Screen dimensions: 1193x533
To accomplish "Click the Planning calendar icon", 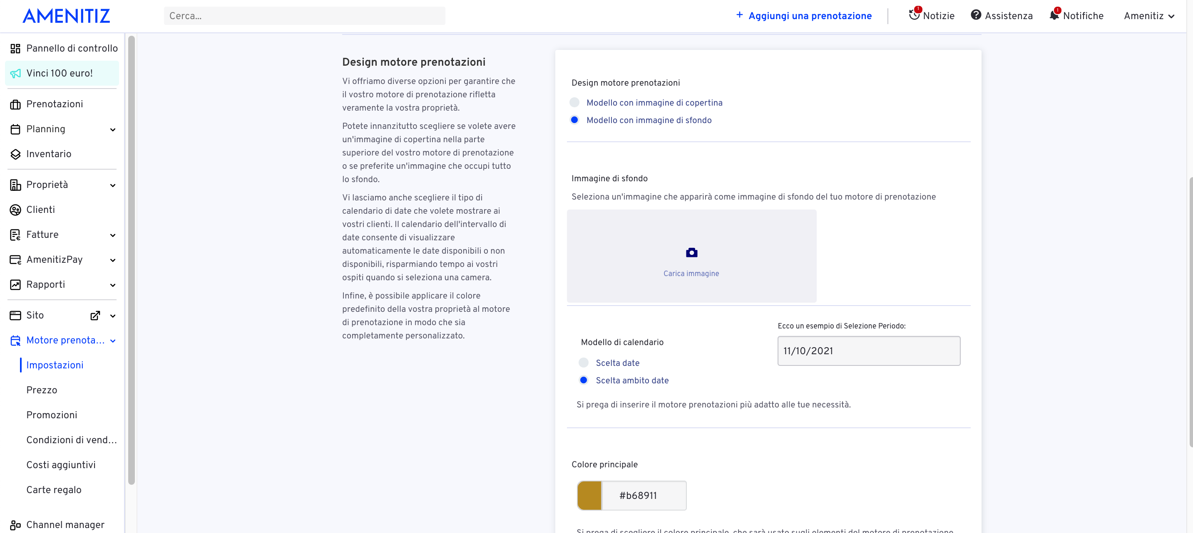I will 15,130.
